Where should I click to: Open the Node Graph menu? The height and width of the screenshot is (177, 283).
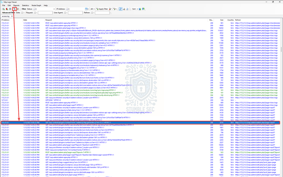pyautogui.click(x=36, y=5)
